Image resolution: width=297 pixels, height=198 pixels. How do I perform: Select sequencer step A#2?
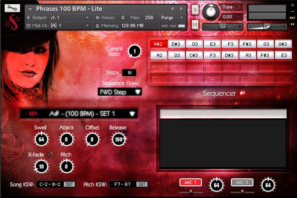click(158, 44)
